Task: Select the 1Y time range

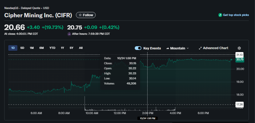Action: click(62, 48)
